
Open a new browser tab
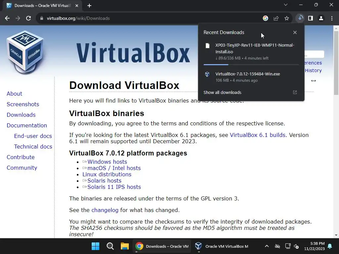point(89,6)
